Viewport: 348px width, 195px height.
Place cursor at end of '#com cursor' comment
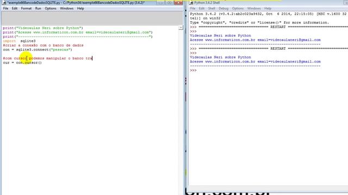[x=92, y=58]
